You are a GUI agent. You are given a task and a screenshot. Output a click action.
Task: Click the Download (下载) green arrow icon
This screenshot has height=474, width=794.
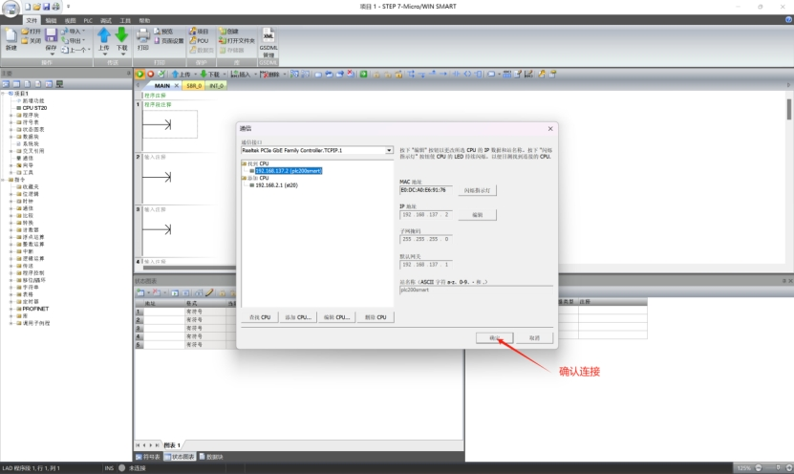click(x=121, y=35)
